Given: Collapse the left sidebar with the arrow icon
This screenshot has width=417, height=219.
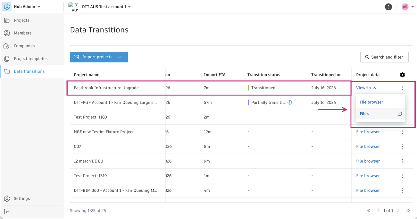Looking at the screenshot, I should pyautogui.click(x=7, y=212).
